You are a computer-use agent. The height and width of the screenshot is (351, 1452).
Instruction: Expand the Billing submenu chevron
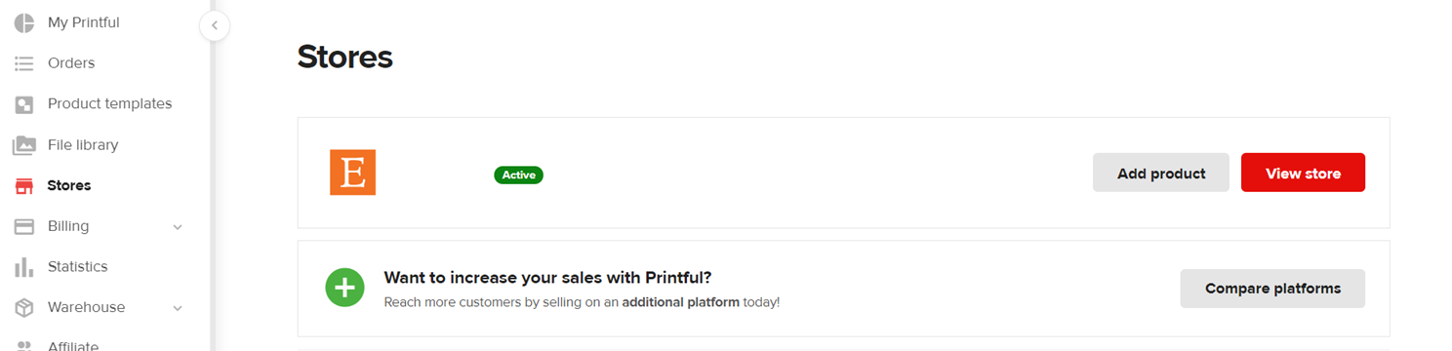[178, 227]
